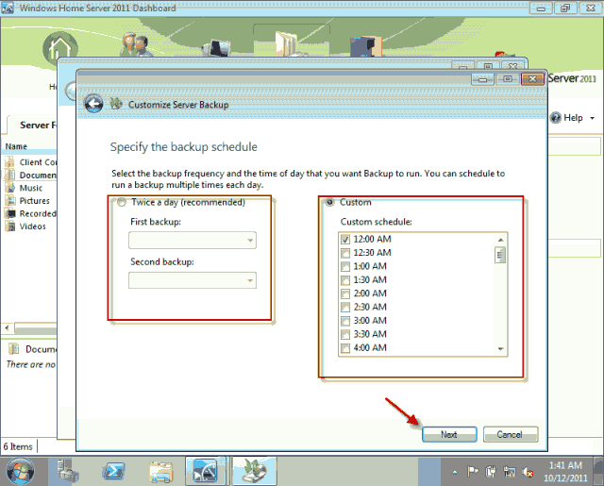Click the Videos folder icon
This screenshot has height=486, width=604.
(x=10, y=226)
